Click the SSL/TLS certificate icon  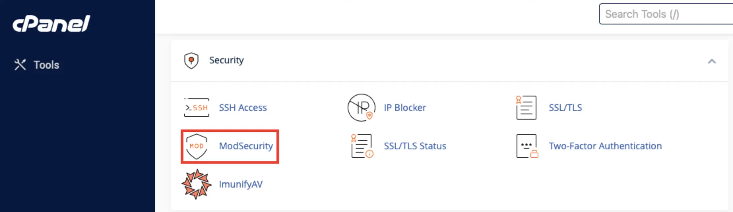526,108
